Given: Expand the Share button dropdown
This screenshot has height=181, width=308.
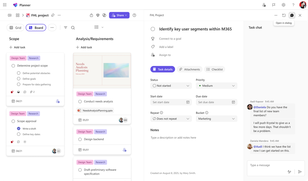Looking at the screenshot, I should pos(126,15).
